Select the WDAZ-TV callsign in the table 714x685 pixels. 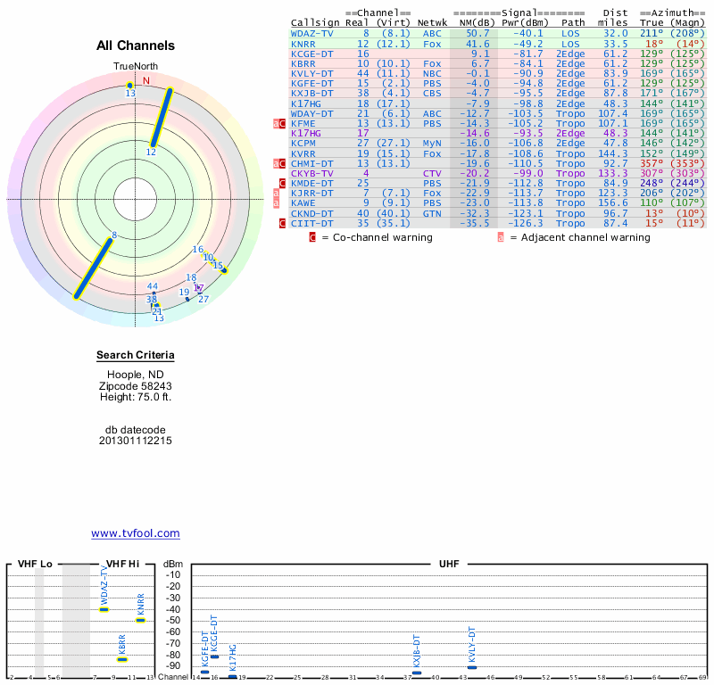tap(312, 33)
